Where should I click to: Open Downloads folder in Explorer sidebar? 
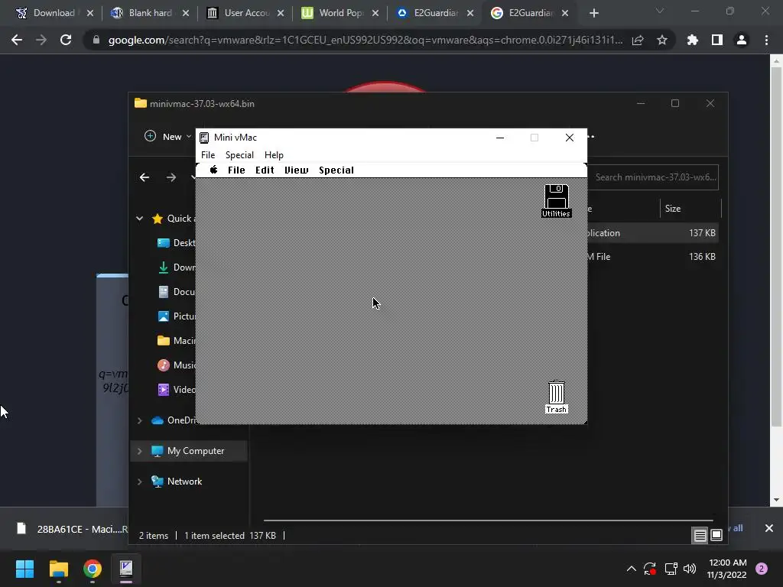point(176,267)
